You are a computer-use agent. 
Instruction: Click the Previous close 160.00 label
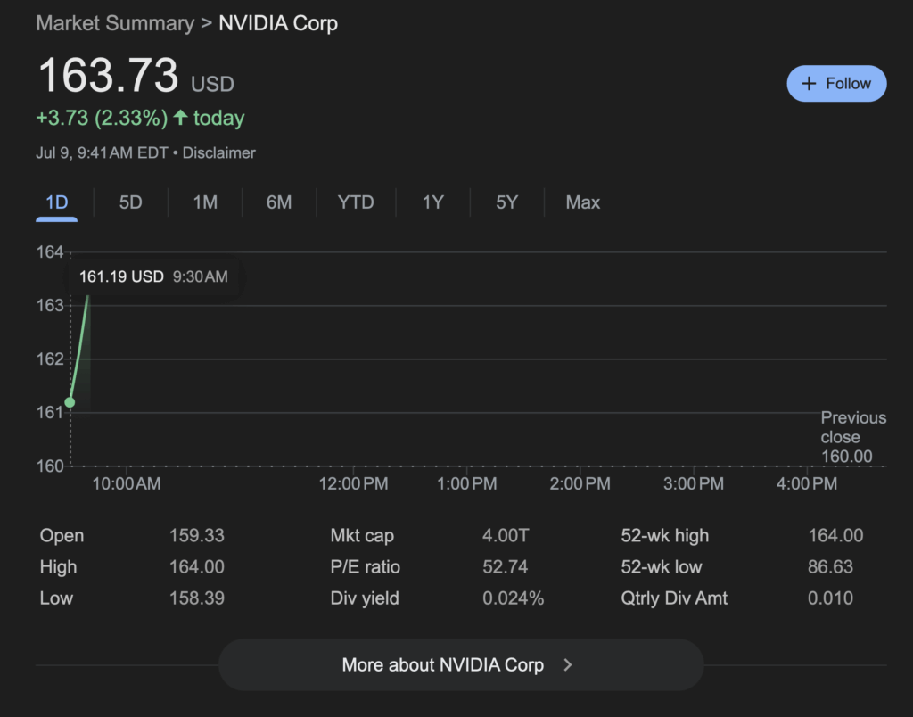tap(853, 437)
